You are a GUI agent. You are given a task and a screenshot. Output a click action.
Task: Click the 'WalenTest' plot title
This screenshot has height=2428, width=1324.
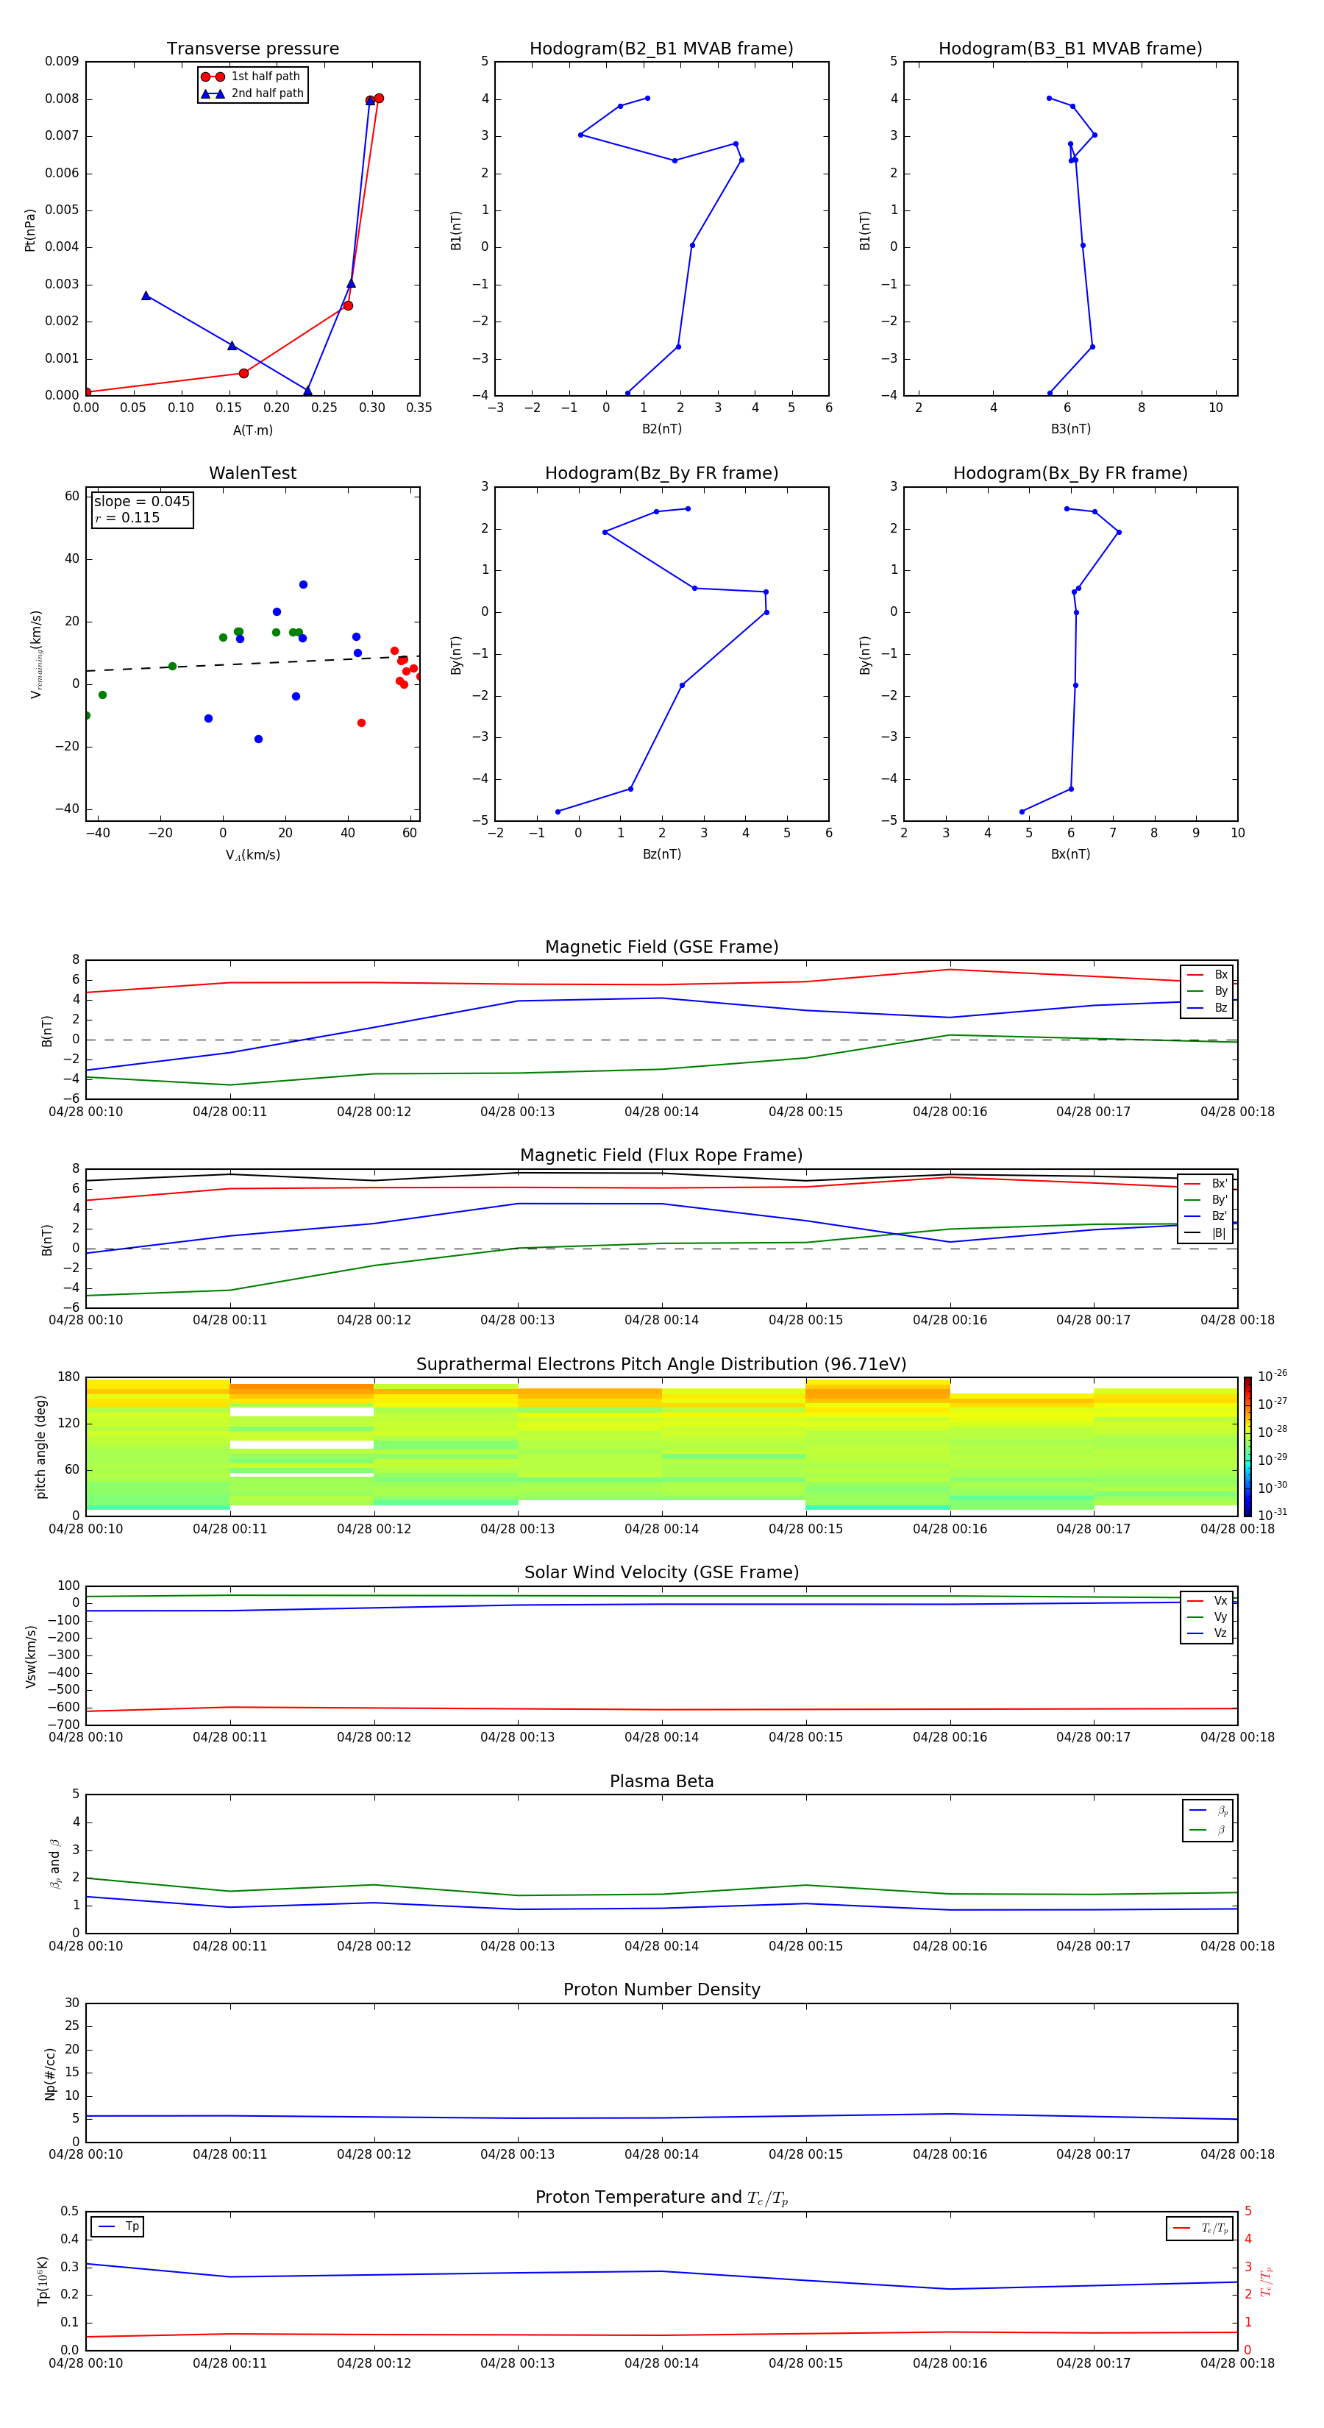(252, 473)
